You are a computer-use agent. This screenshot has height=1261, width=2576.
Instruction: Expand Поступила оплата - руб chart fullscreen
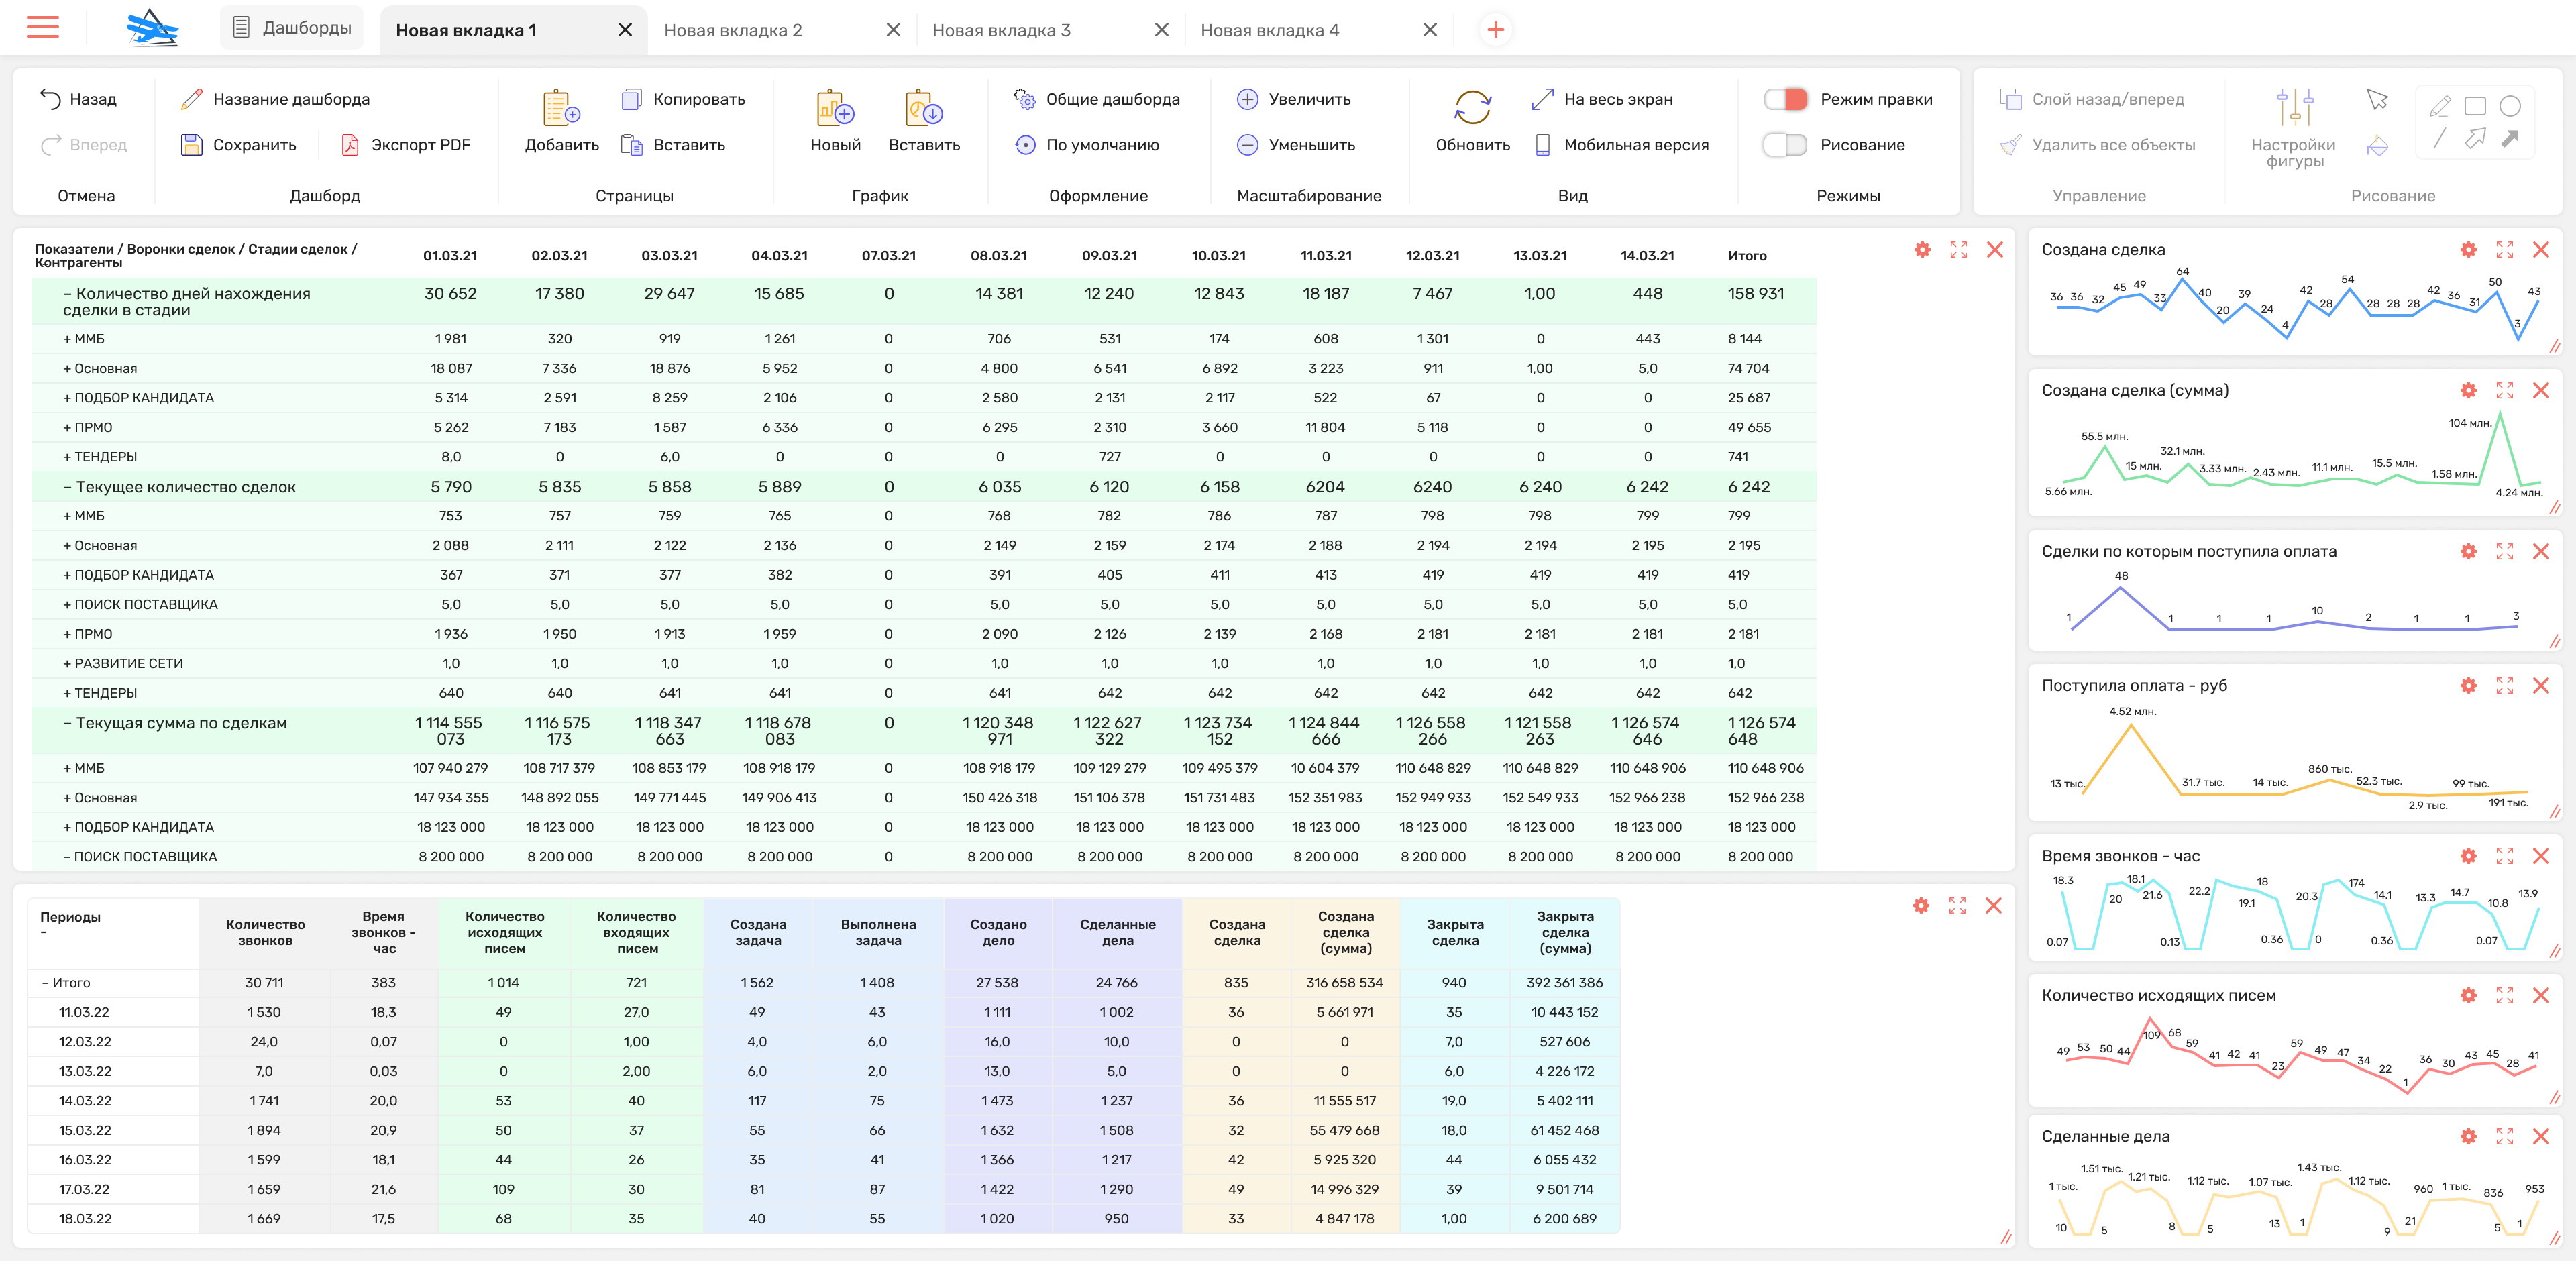point(2504,686)
